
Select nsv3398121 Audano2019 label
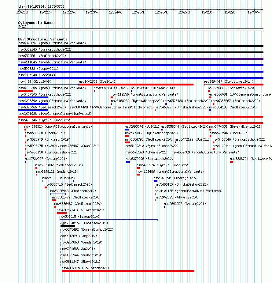(57, 172)
